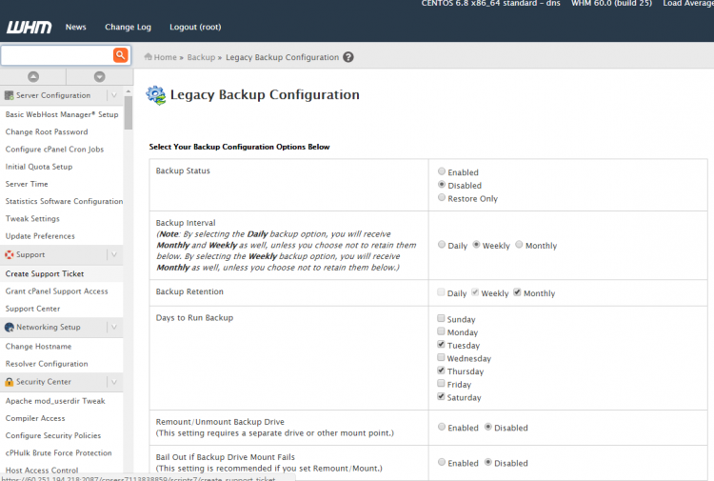Open Apache mod_userdir Tweak

coord(55,401)
